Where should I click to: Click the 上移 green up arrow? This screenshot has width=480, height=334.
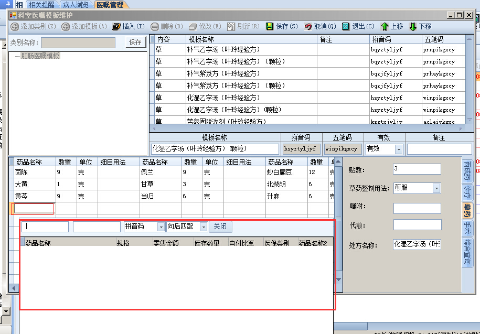385,27
